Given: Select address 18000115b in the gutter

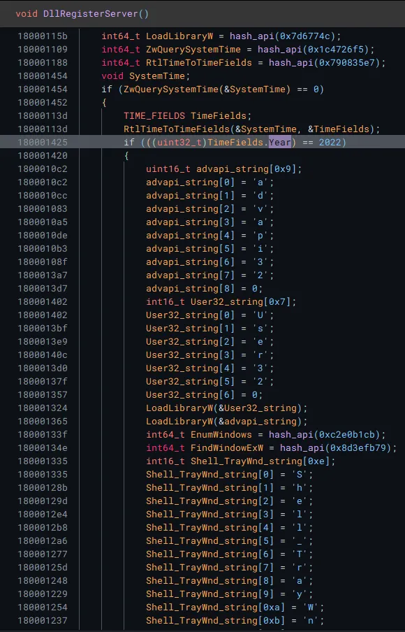Looking at the screenshot, I should 43,36.
